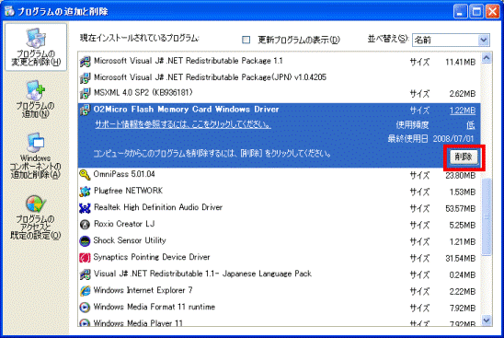Click icon of Visual J# Package (JPN) v1.0.4205
This screenshot has width=504, height=338.
tap(86, 77)
